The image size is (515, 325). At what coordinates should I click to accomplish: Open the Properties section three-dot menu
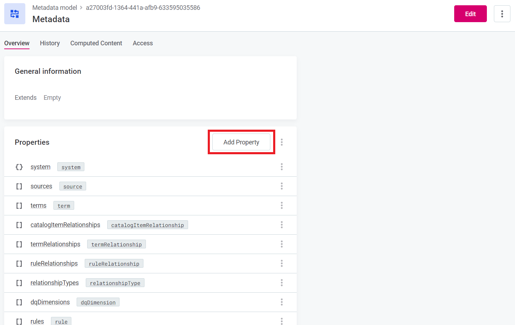click(282, 142)
